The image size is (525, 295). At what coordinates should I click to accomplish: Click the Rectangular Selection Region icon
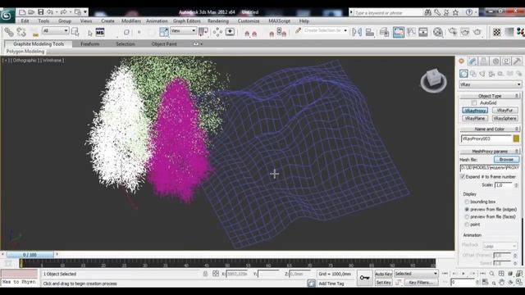tap(126, 32)
